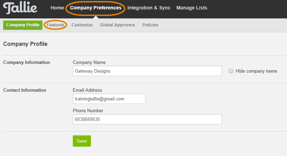Click into the Email Address field

[109, 99]
